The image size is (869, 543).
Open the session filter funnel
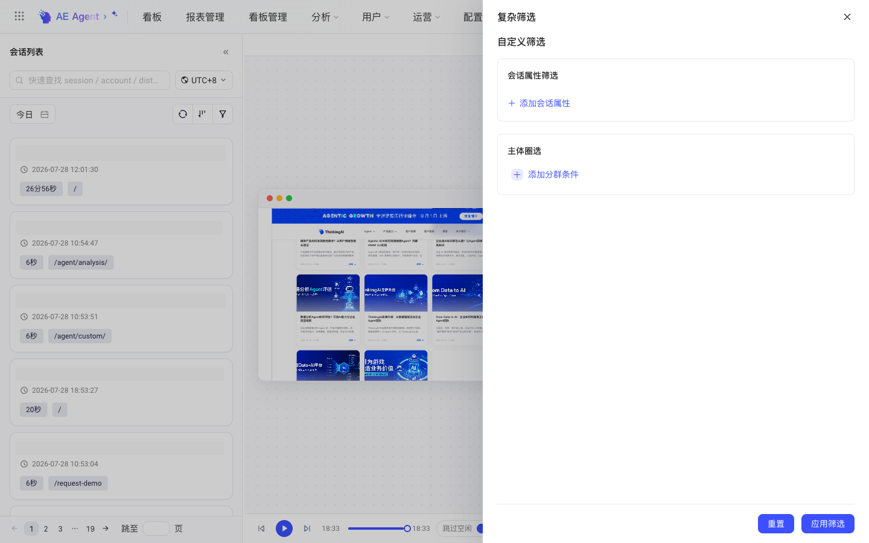tap(223, 114)
